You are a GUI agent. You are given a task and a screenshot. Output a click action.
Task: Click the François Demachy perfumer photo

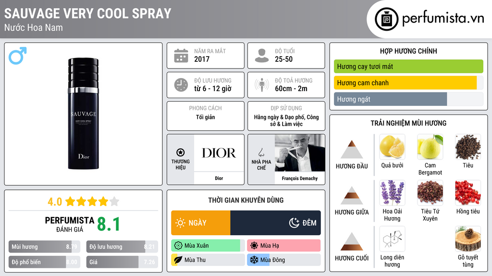click(x=299, y=153)
